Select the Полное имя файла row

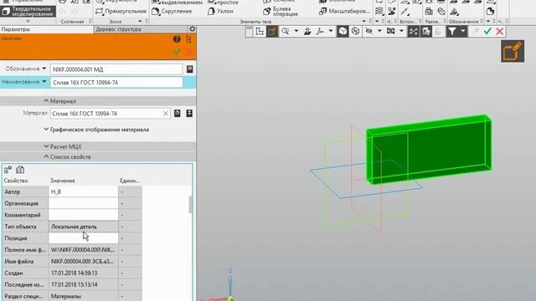(x=72, y=250)
